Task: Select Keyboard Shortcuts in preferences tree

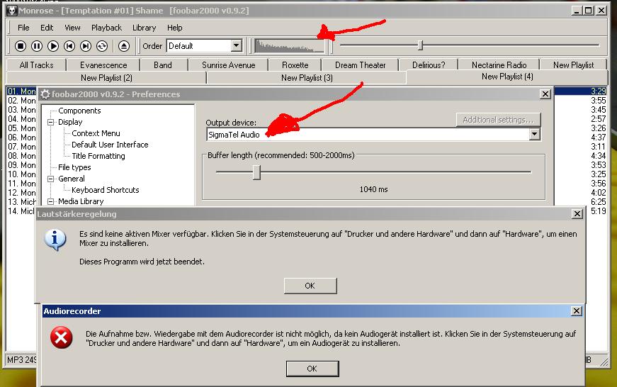Action: (x=106, y=190)
